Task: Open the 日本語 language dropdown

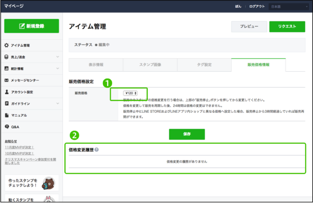Action: point(289,7)
